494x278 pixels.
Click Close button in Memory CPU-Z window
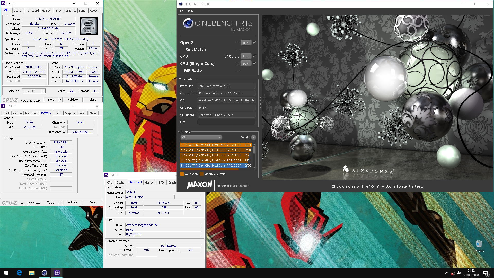pos(92,203)
